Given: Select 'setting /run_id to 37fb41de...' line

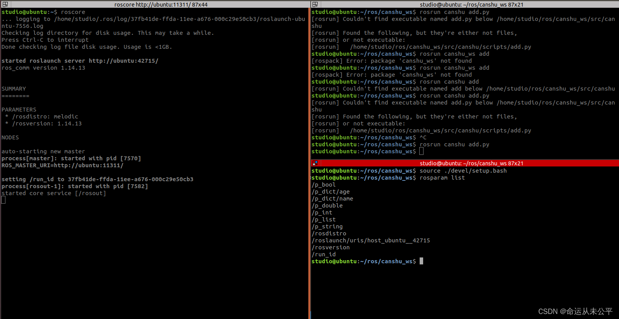Looking at the screenshot, I should [97, 179].
